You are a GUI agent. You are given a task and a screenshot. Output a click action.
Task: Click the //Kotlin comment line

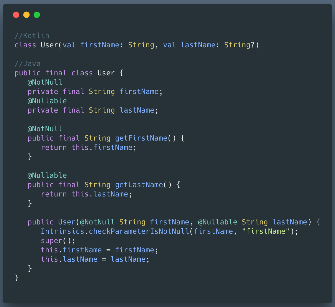click(x=32, y=35)
